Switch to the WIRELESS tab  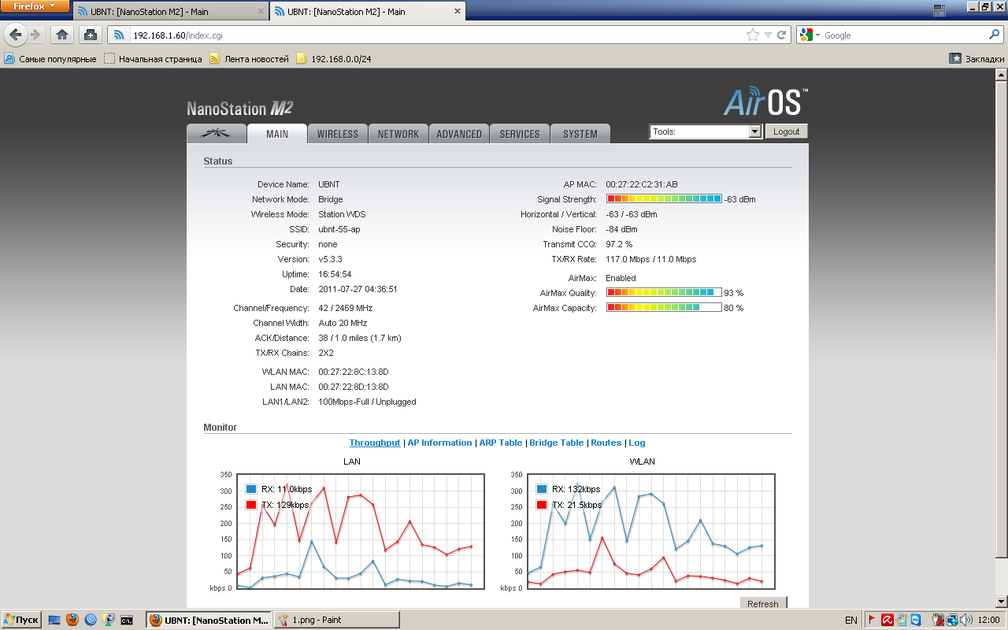(x=337, y=134)
